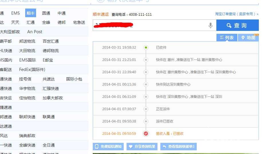Image resolution: width=264 pixels, height=154 pixels.
Task: Choose 挂号信 option
Action: point(25,79)
